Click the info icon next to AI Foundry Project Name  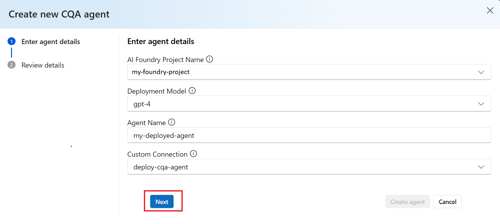(209, 59)
